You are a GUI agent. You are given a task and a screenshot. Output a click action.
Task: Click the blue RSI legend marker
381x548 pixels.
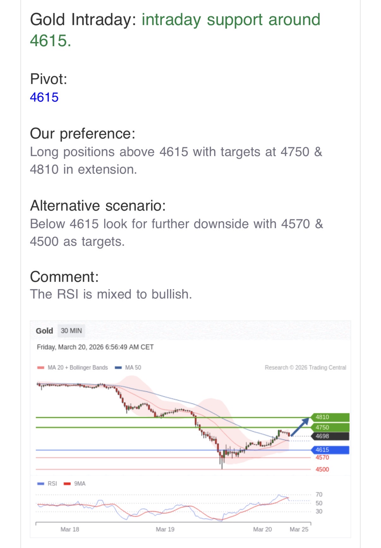tap(40, 484)
